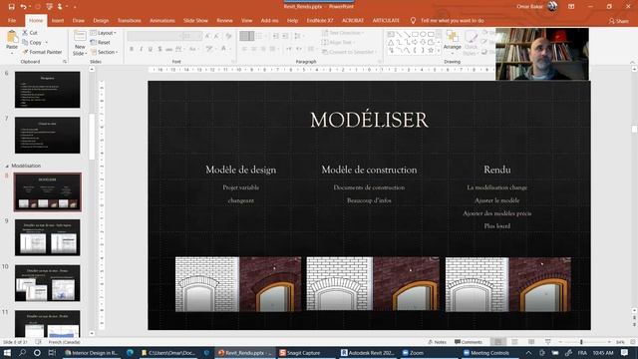638x359 pixels.
Task: Select slide 6 thumbnail
Action: coord(48,90)
